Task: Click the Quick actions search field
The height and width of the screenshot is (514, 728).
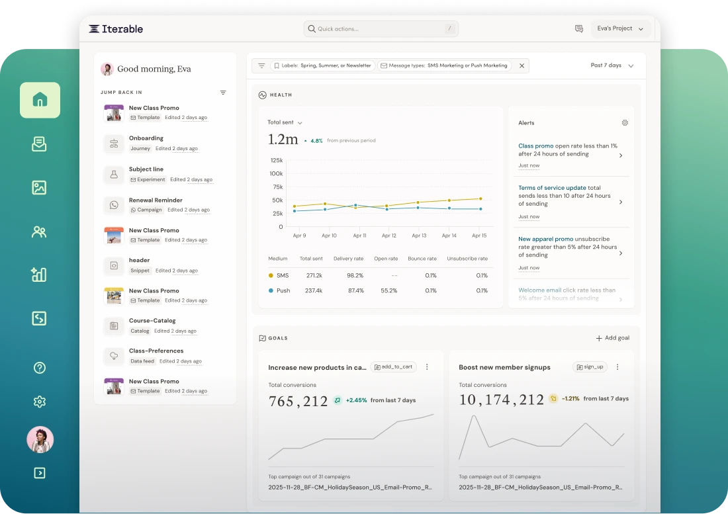Action: click(381, 28)
